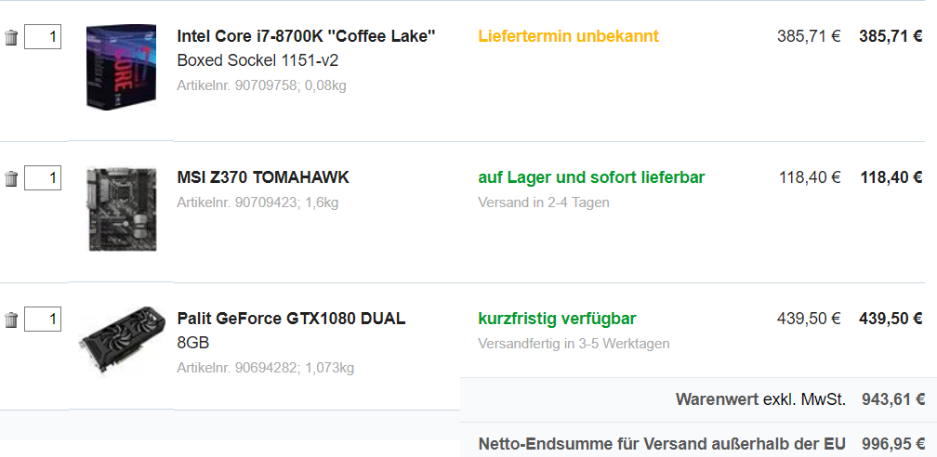Image resolution: width=937 pixels, height=457 pixels.
Task: Click the Netto-Endsumme amount 996,95 €
Action: pyautogui.click(x=893, y=444)
